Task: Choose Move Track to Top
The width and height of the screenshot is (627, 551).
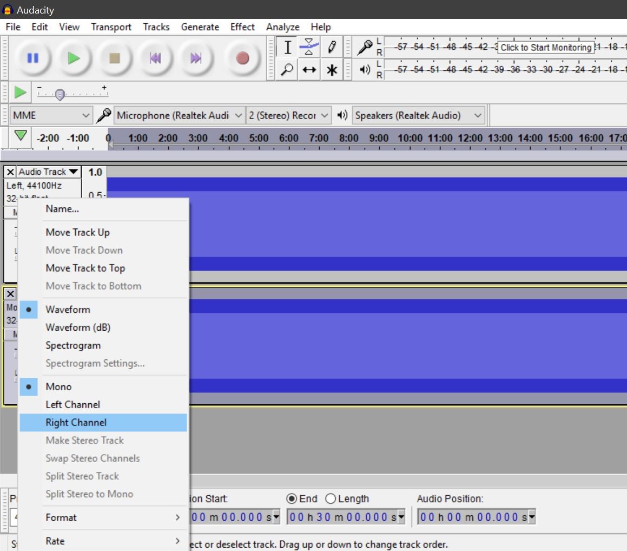Action: [x=84, y=268]
